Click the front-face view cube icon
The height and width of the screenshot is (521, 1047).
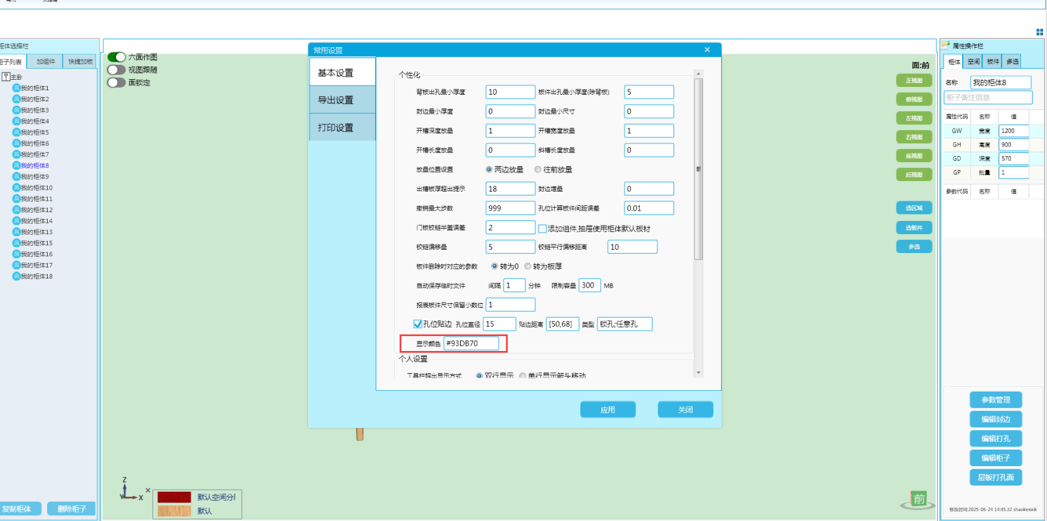pyautogui.click(x=918, y=500)
